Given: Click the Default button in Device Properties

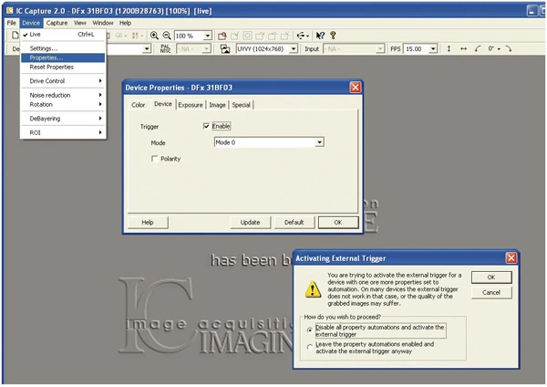Looking at the screenshot, I should (294, 222).
